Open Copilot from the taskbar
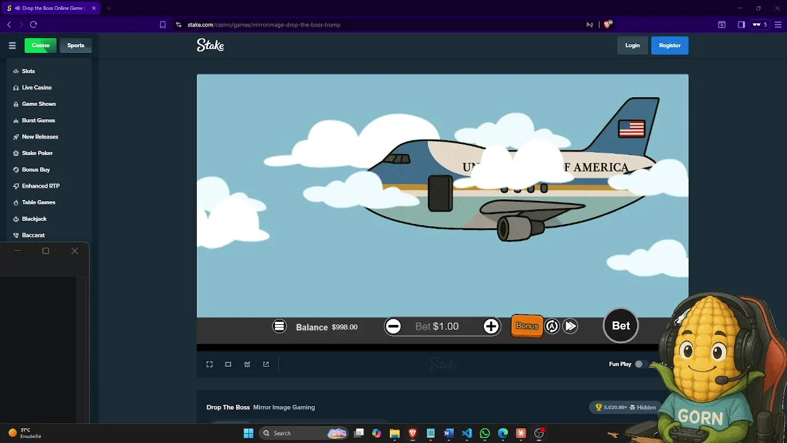The image size is (787, 443). [x=377, y=433]
